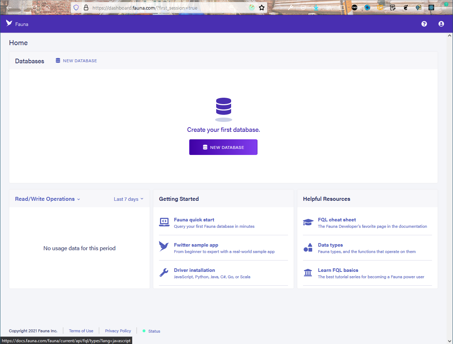
Task: Click the FQL cheat sheet graduation cap icon
Action: click(x=308, y=222)
